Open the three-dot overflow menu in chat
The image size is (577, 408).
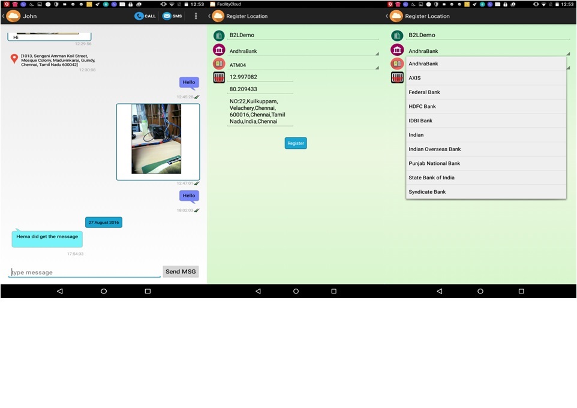coord(196,16)
